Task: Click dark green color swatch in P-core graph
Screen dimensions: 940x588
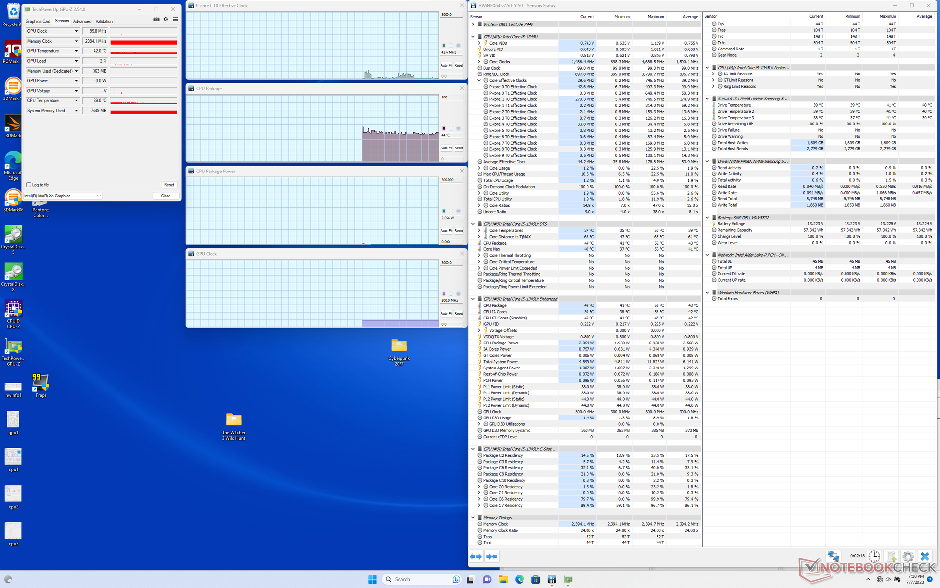Action: [444, 46]
